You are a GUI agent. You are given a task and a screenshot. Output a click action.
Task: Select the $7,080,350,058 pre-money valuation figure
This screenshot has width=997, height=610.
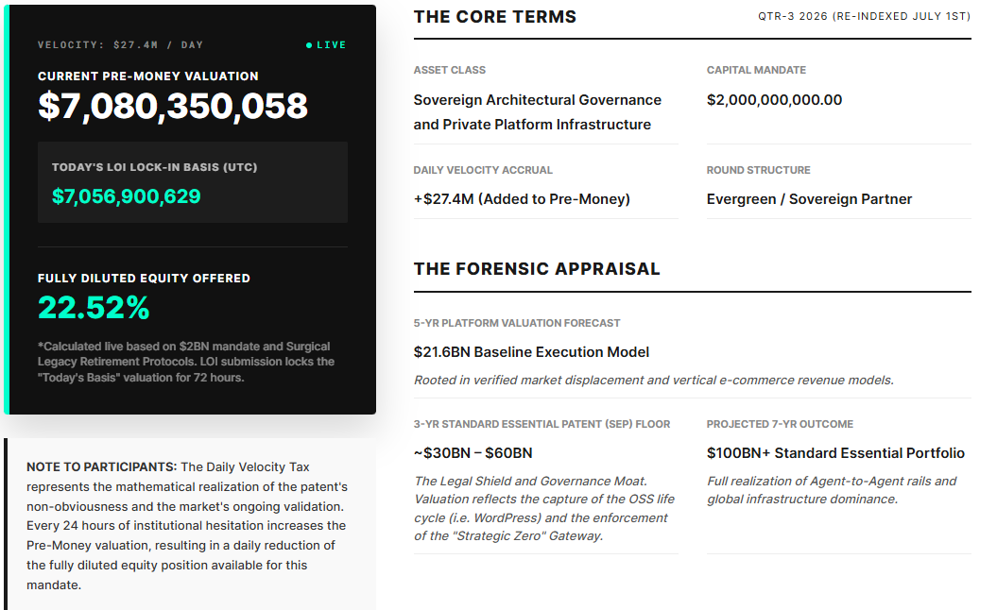coord(173,106)
